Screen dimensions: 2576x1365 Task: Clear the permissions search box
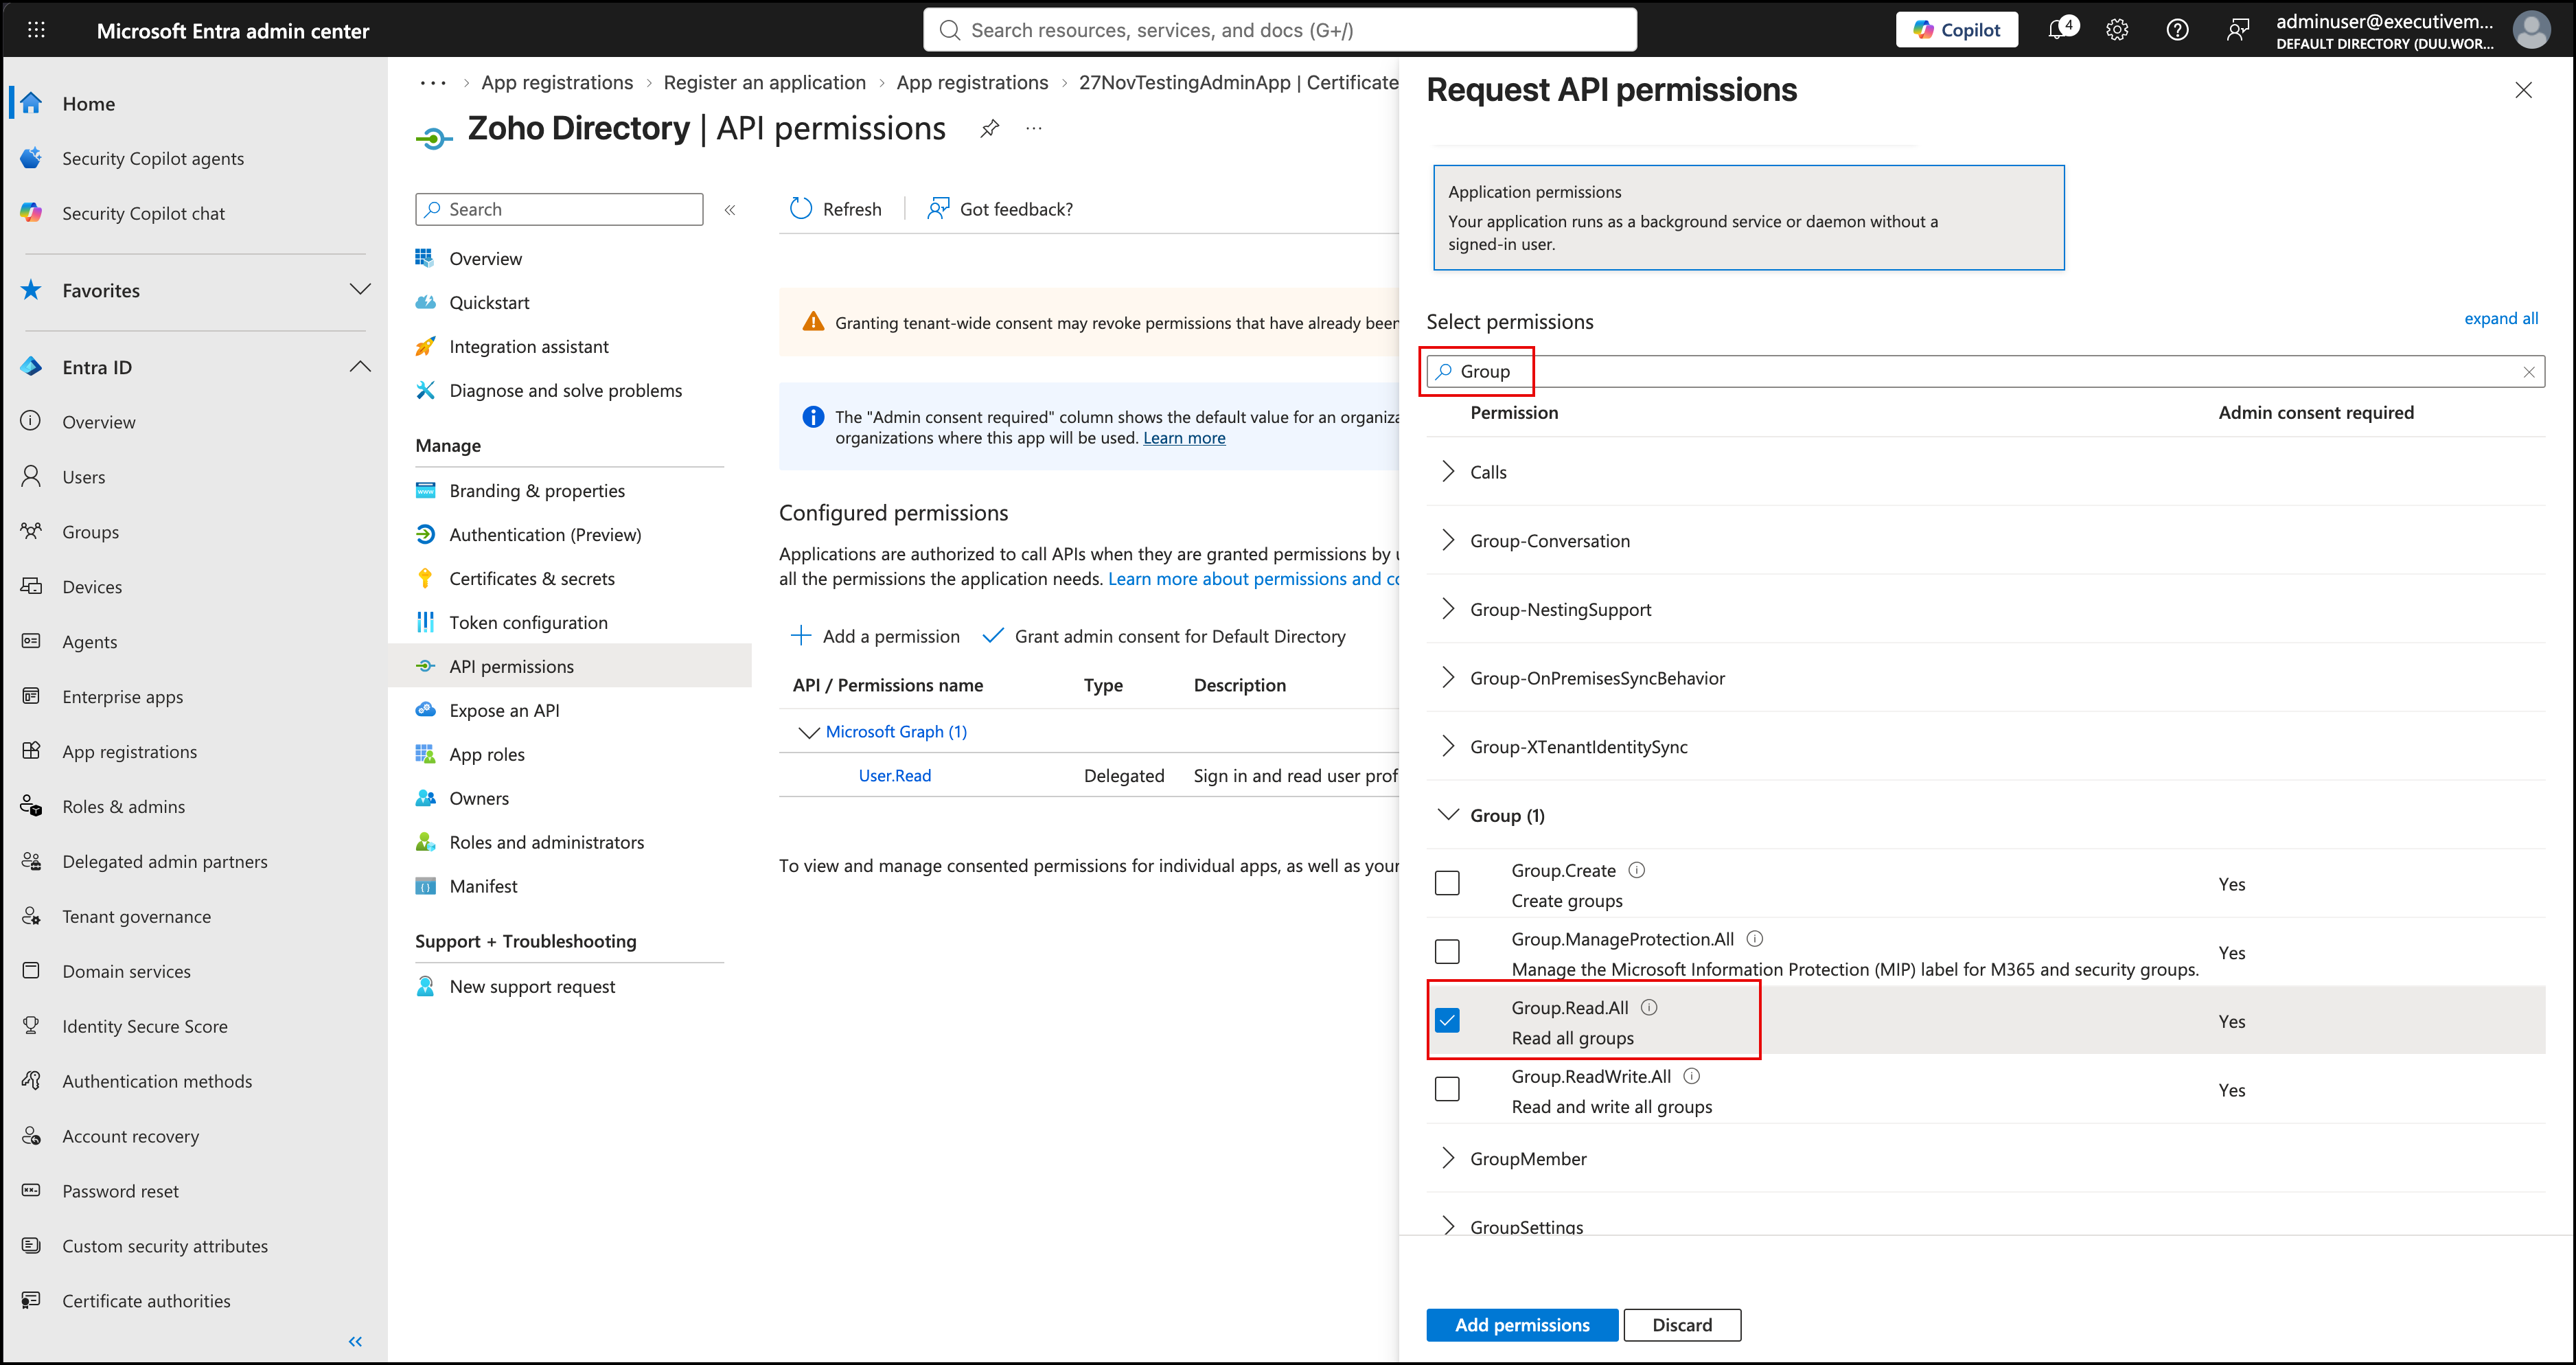click(2529, 372)
